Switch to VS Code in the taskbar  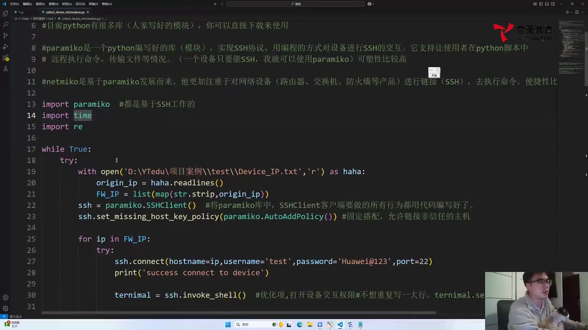pos(340,324)
